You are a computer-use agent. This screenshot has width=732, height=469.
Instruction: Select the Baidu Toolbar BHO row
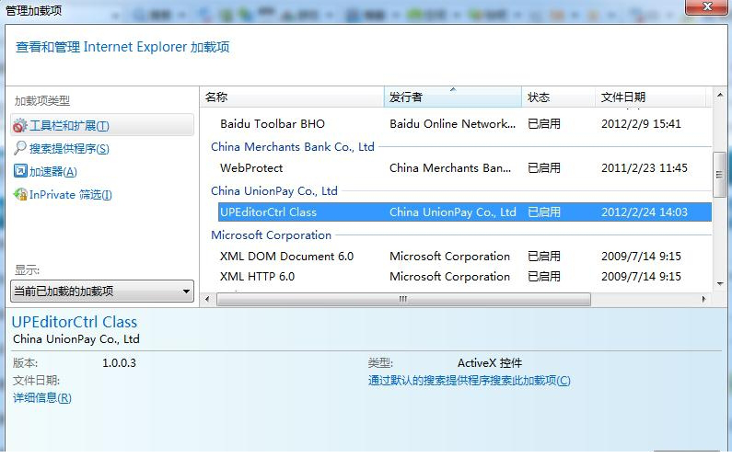click(x=464, y=123)
